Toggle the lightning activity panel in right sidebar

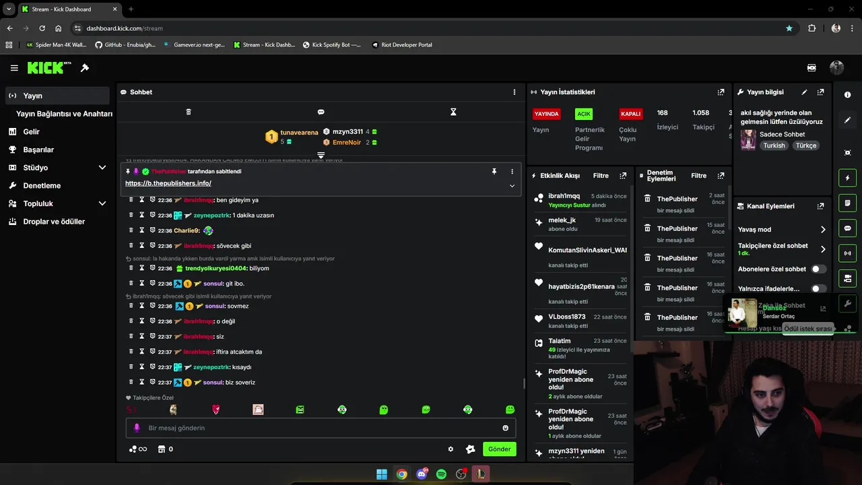point(847,178)
